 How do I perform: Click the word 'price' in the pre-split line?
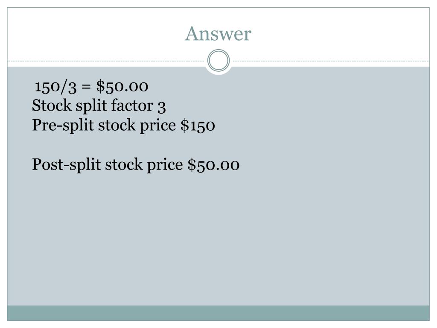[158, 126]
